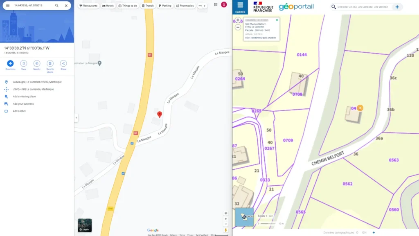Screen dimensions: 419x236
Task: Select the Directions icon
Action: [10, 64]
